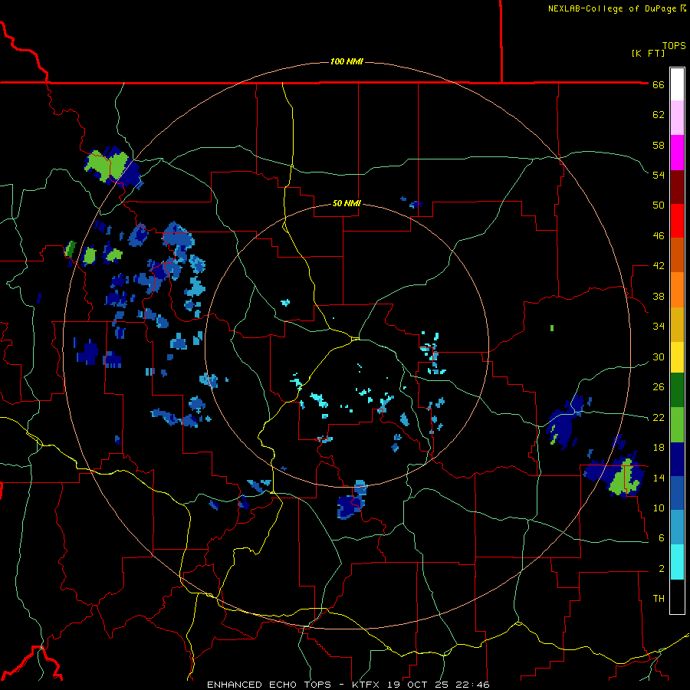Viewport: 690px width, 690px height.
Task: Click the legend value 62
Action: [659, 115]
